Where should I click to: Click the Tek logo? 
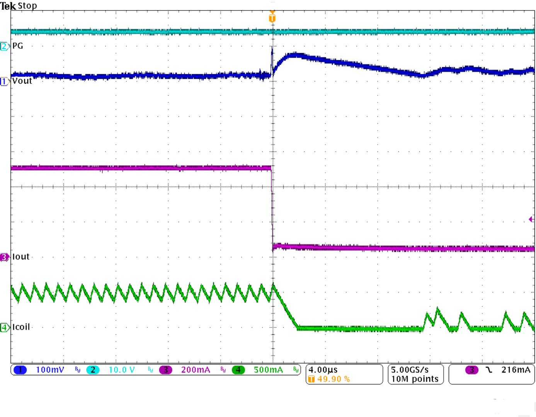point(8,6)
